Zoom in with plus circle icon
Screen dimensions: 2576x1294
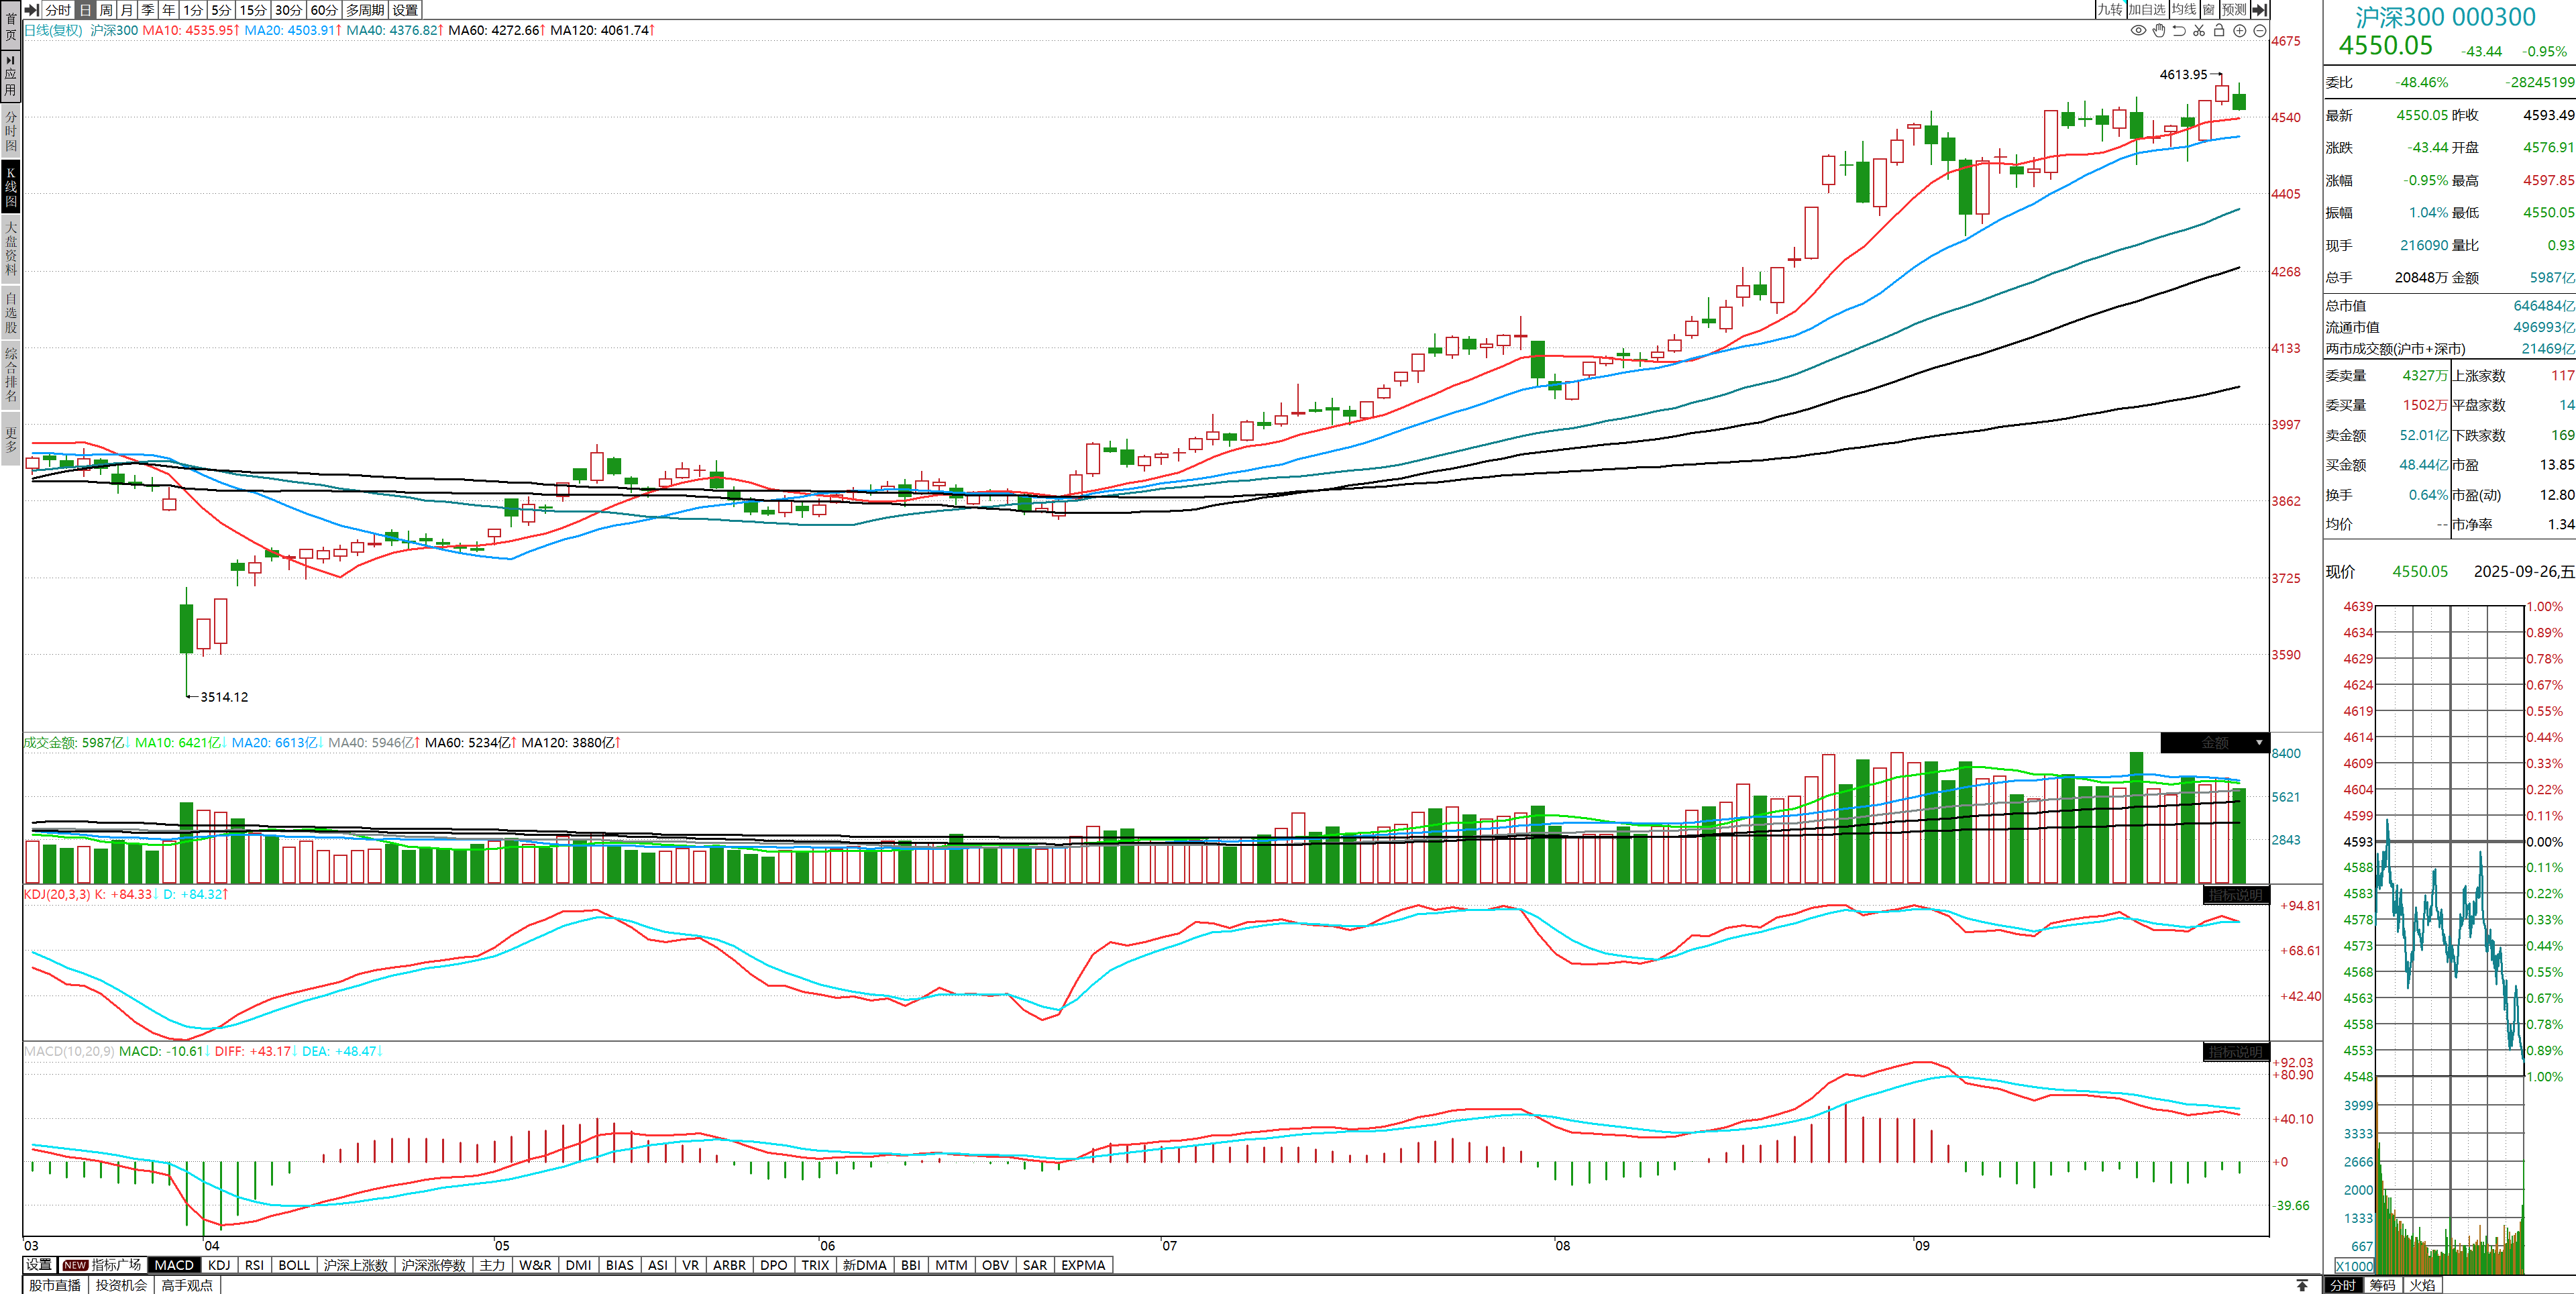tap(2240, 30)
